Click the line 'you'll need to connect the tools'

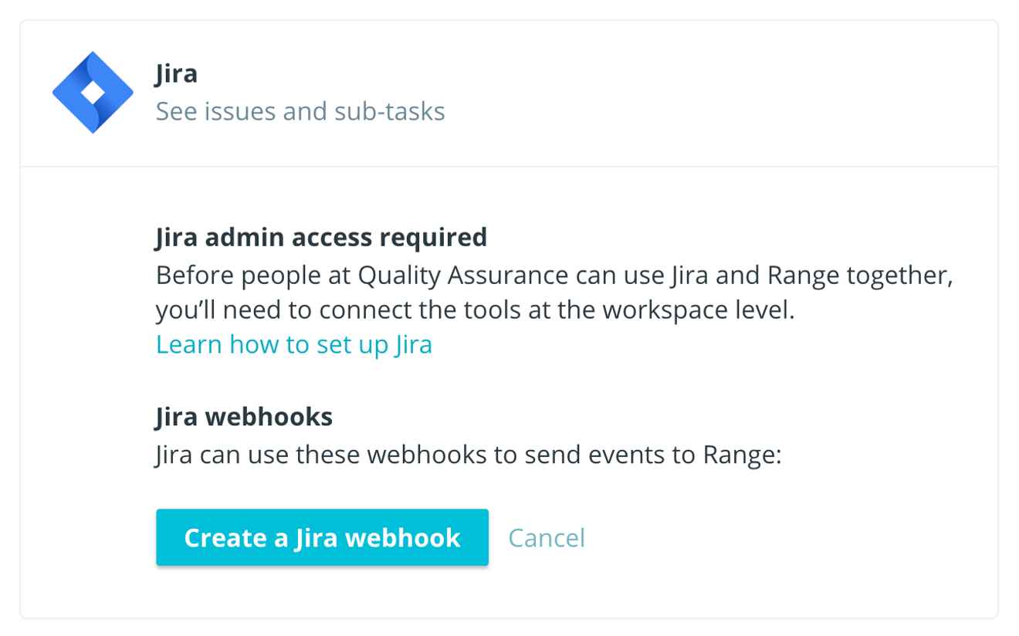tap(475, 310)
